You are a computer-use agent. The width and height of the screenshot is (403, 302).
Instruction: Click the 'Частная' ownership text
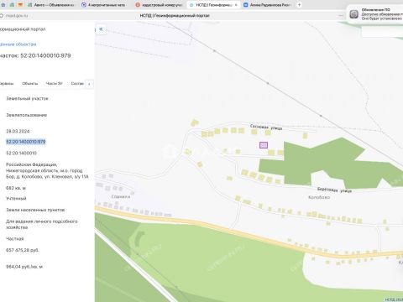15,238
